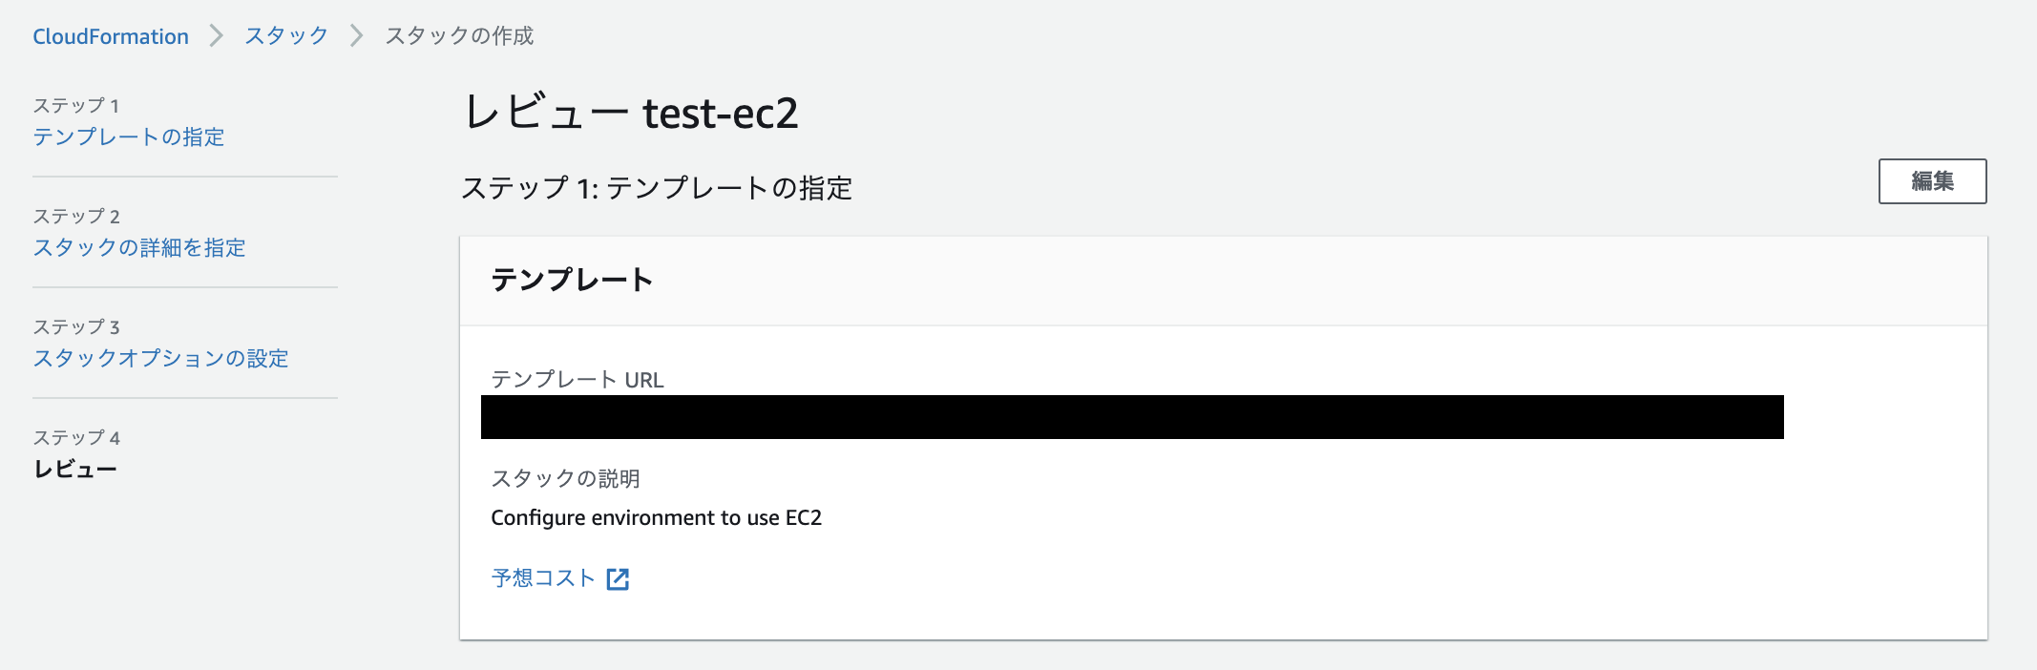Click the chevron after スタック breadcrumb
The height and width of the screenshot is (670, 2037).
click(357, 36)
